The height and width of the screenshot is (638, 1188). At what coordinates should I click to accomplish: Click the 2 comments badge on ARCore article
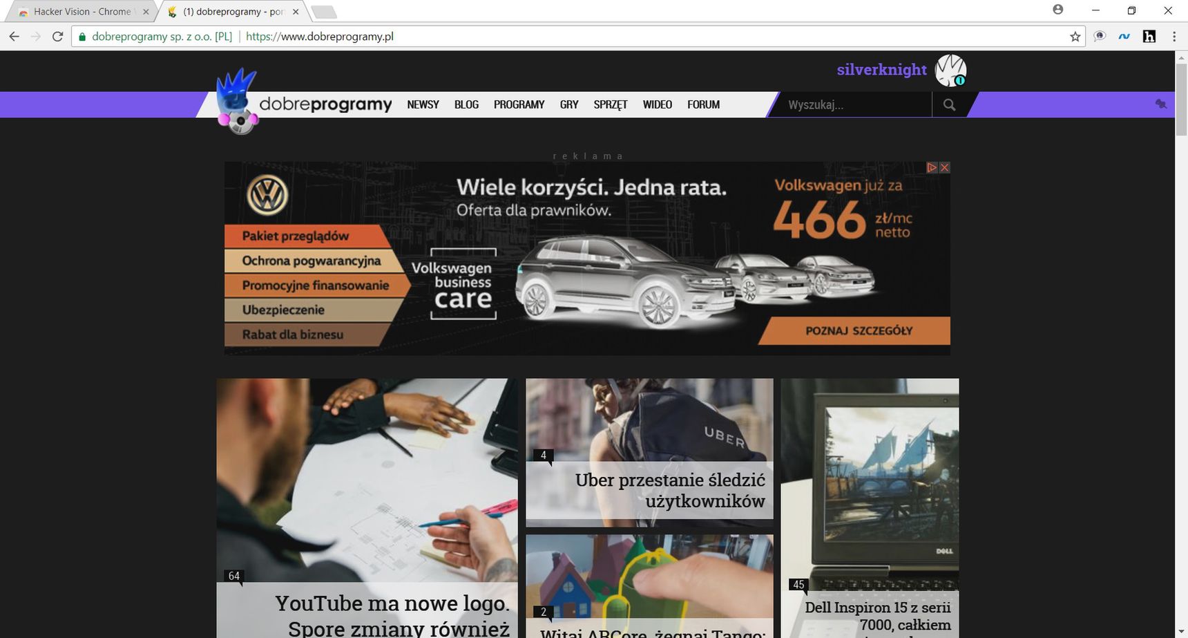543,612
